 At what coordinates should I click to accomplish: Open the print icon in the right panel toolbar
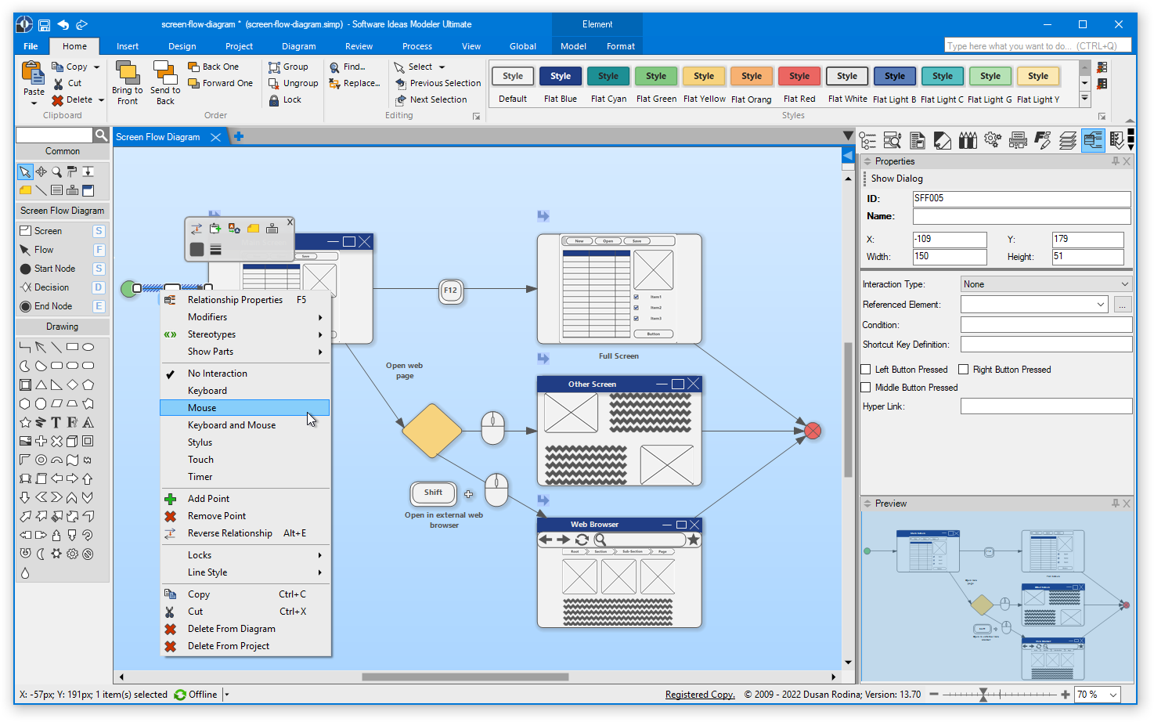tap(1018, 141)
